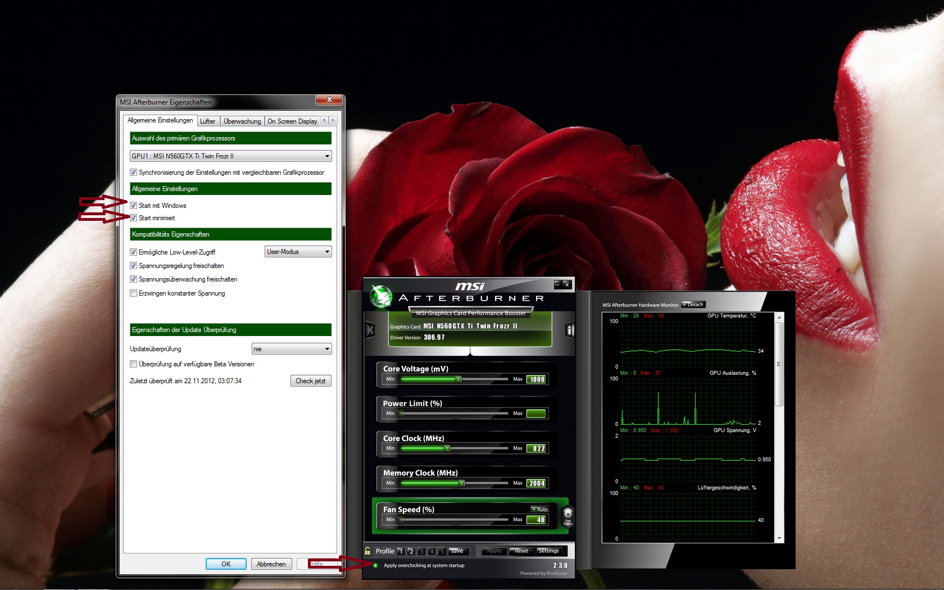Uncheck Start minimiert
This screenshot has width=944, height=590.
133,218
